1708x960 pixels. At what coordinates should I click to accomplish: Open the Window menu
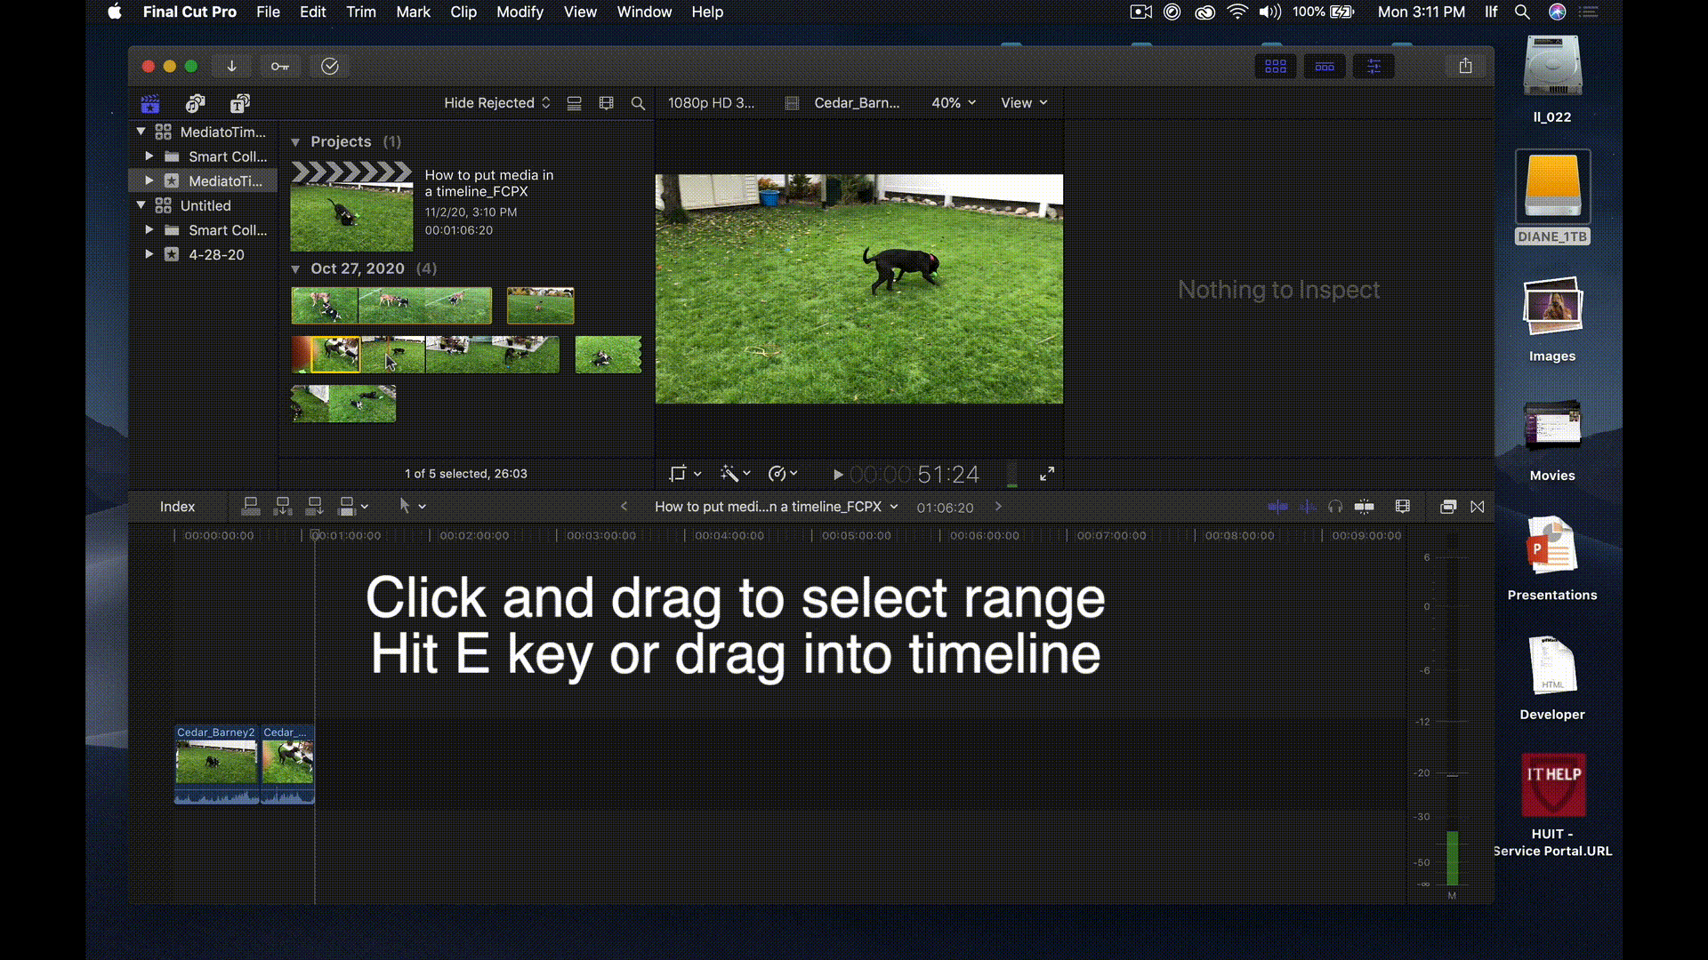point(644,12)
